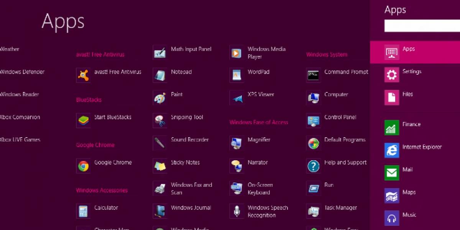Launch Control Panel icon
The width and height of the screenshot is (460, 230).
(x=314, y=120)
